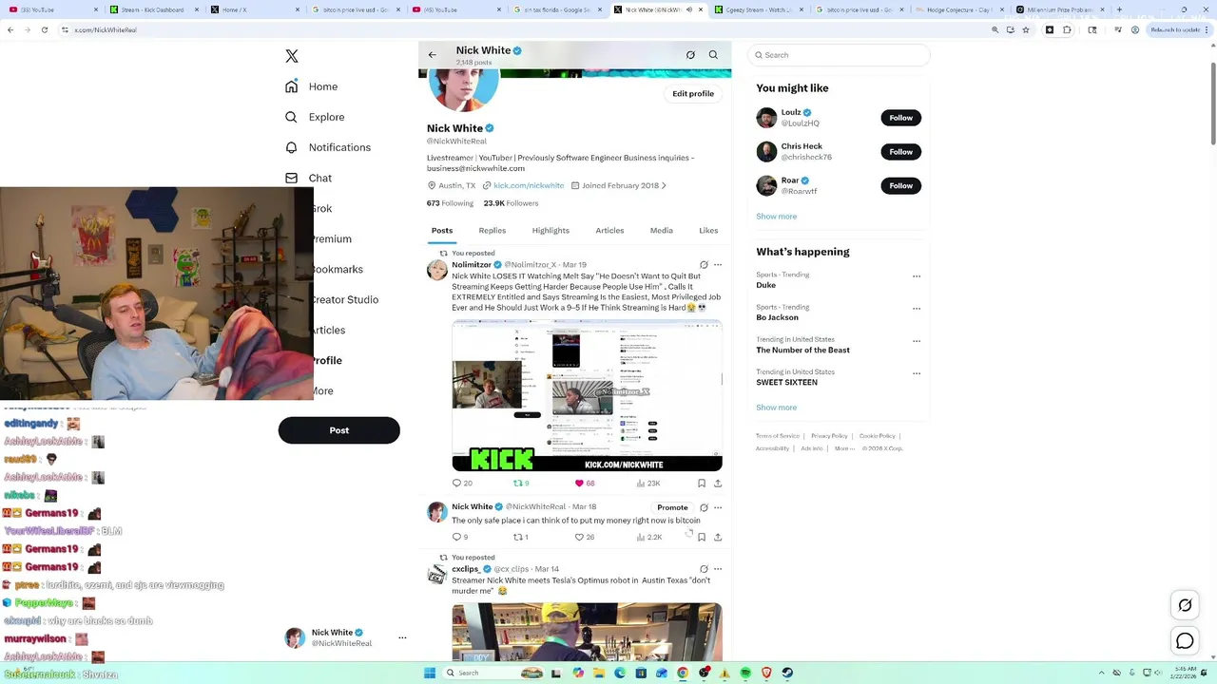The image size is (1217, 684).
Task: Like the bitcoin post with 26 likes
Action: [x=584, y=537]
